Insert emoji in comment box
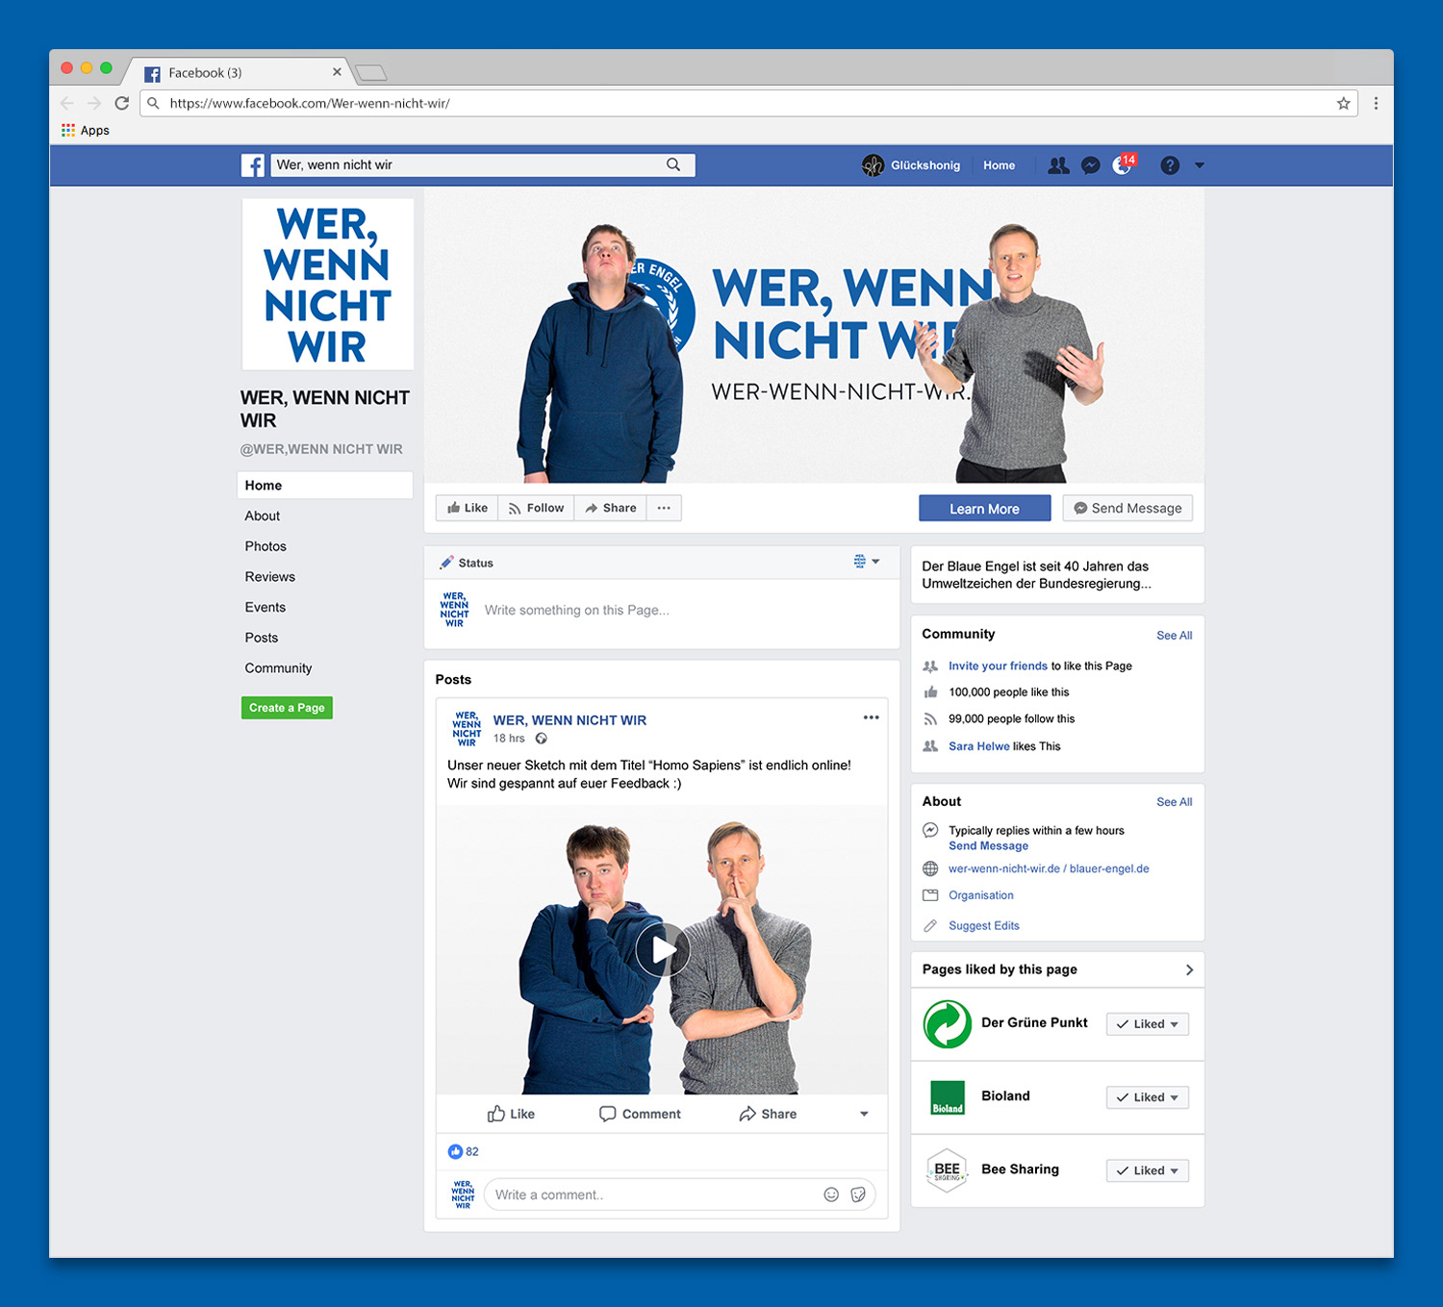Screen dimensions: 1443x1307 coord(831,1194)
